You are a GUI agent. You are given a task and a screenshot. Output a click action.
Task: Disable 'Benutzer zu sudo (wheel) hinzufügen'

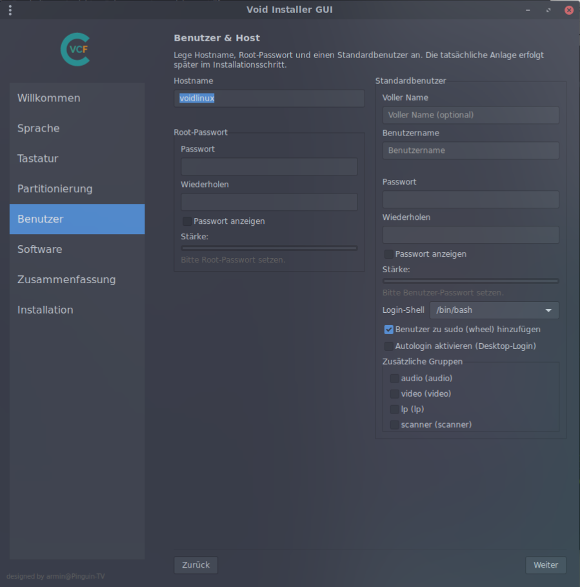click(x=389, y=330)
